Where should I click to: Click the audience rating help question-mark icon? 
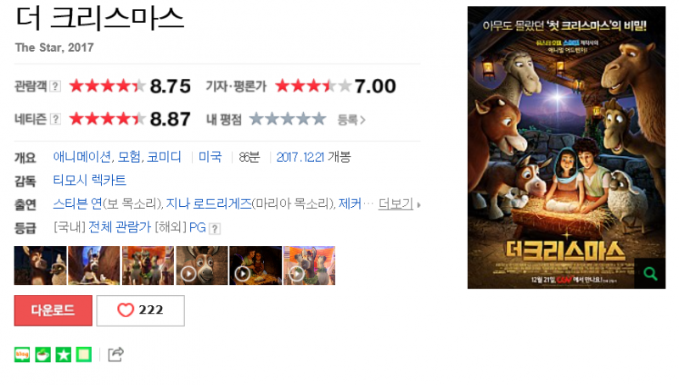click(55, 86)
